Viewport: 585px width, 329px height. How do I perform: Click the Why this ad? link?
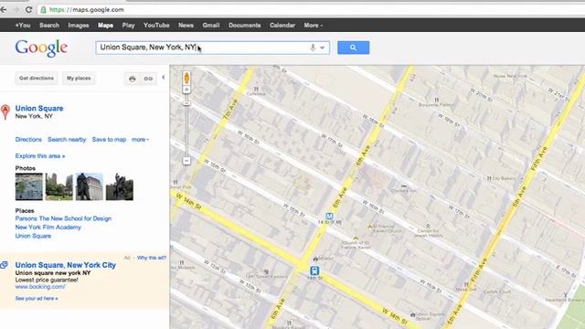(152, 258)
